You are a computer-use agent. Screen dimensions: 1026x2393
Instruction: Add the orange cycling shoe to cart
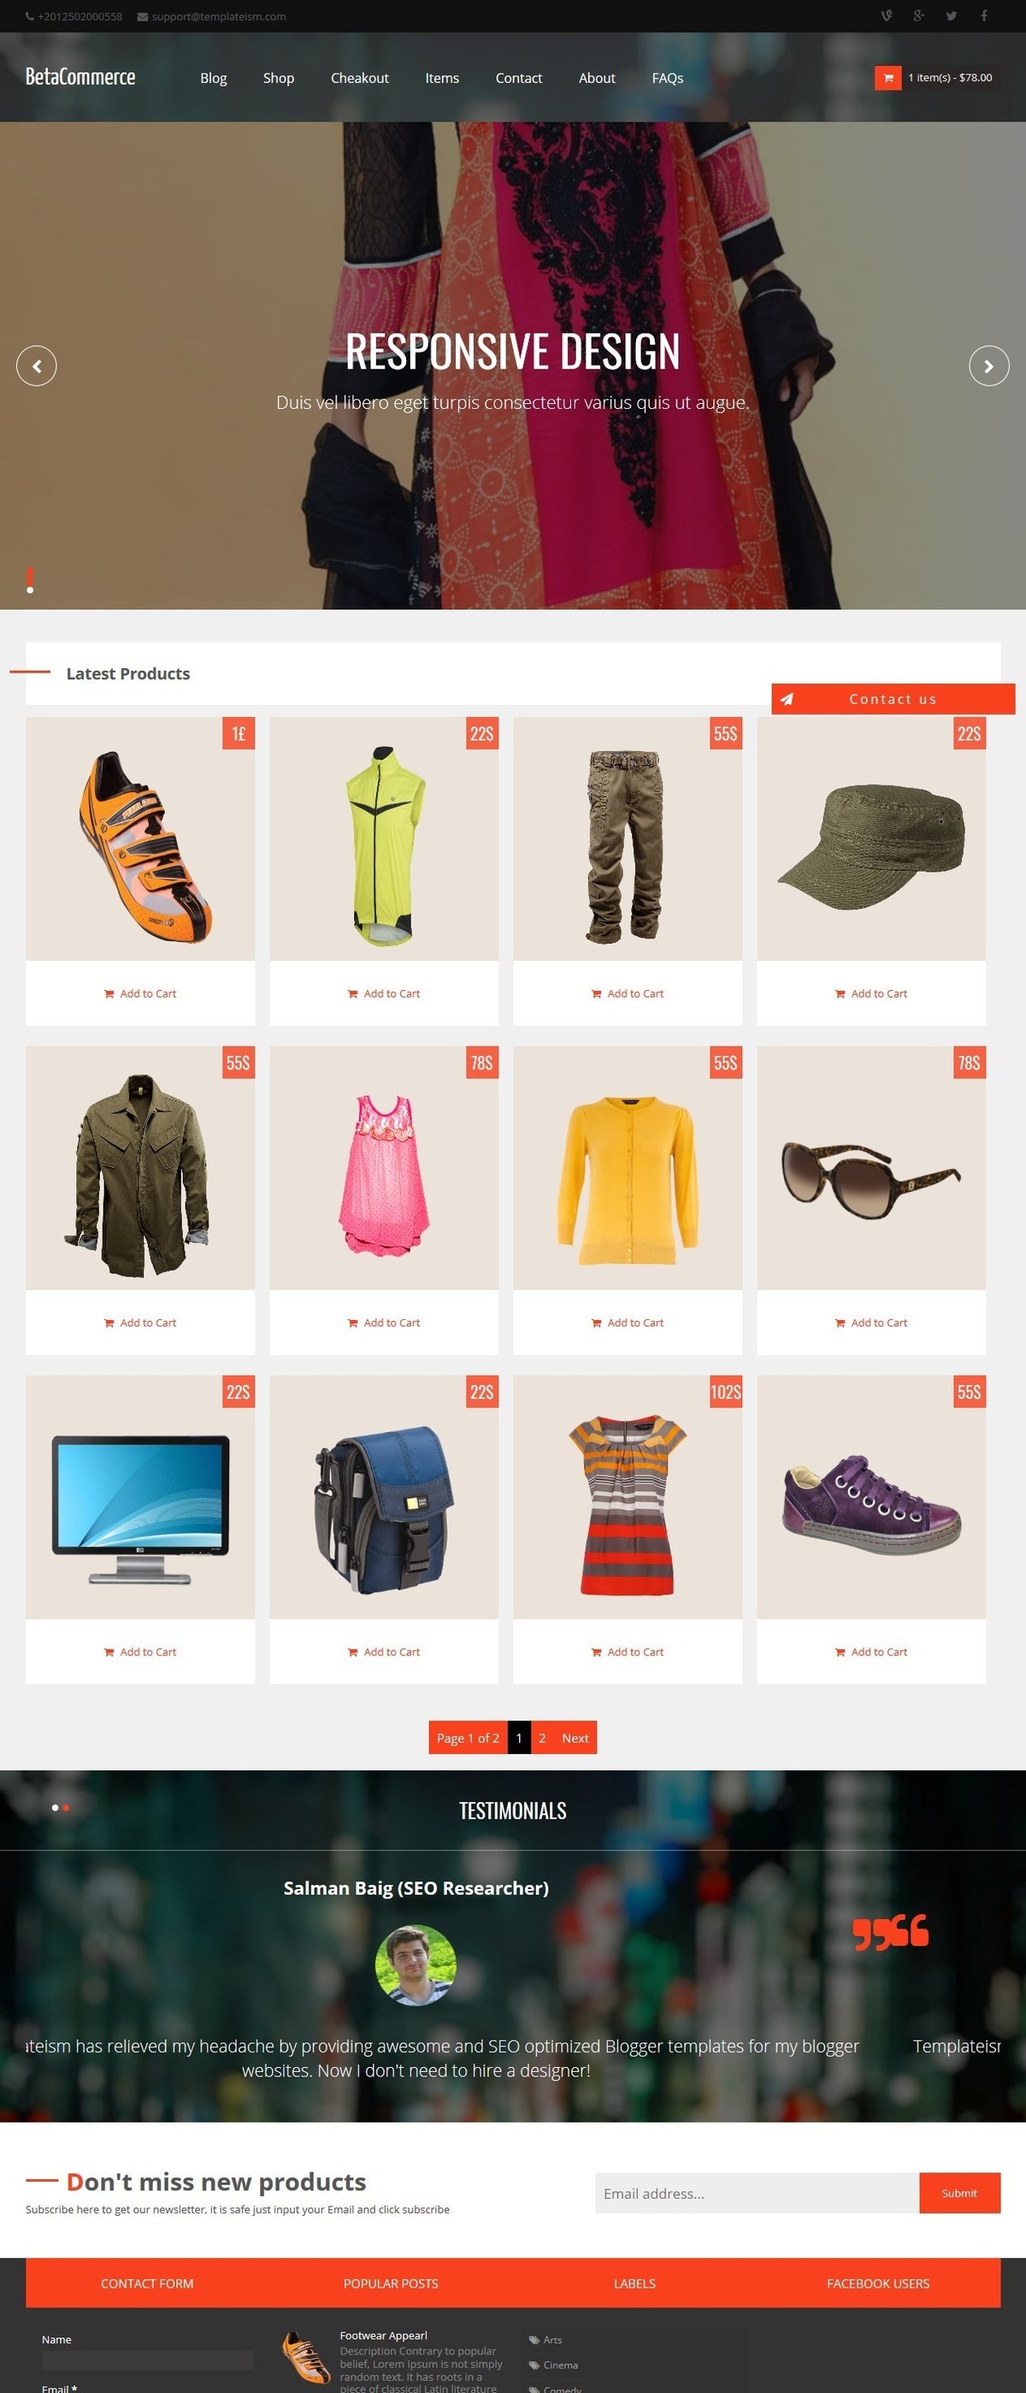tap(140, 994)
